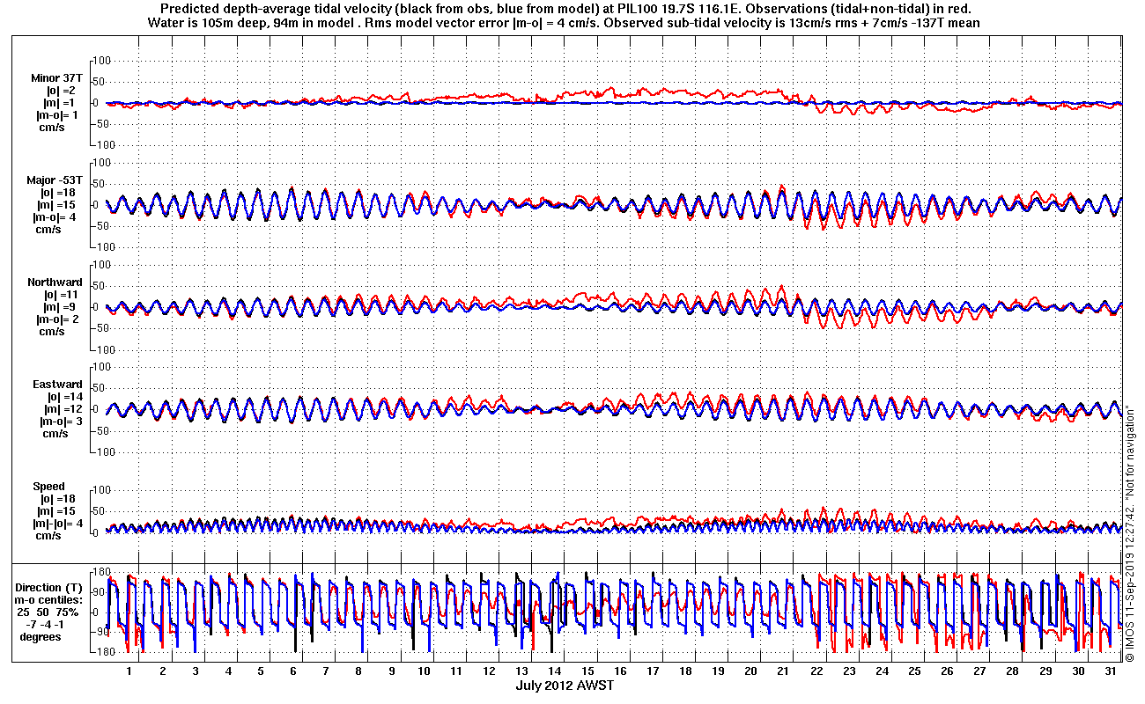The width and height of the screenshot is (1145, 704).
Task: Click '|m| =9' in the Northward panel
Action: [62, 307]
